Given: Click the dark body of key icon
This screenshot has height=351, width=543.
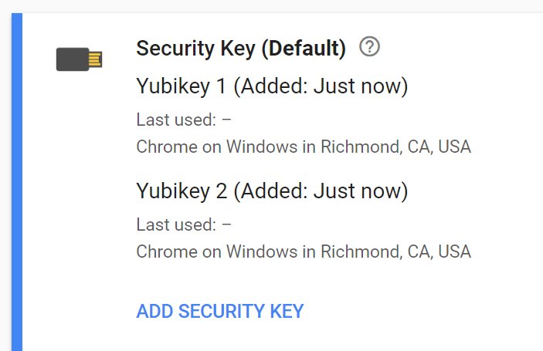Looking at the screenshot, I should (72, 59).
